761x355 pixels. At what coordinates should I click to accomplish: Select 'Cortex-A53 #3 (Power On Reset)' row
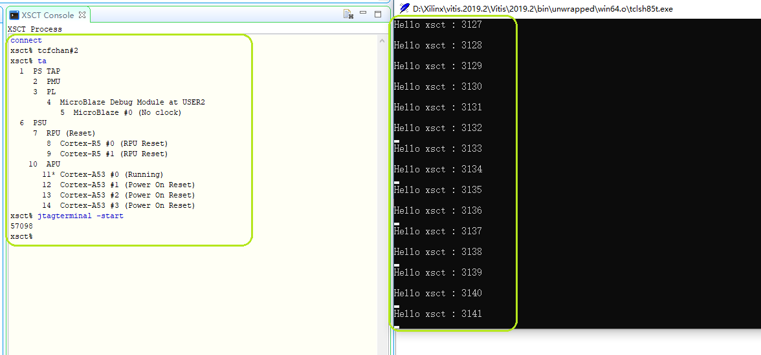118,205
